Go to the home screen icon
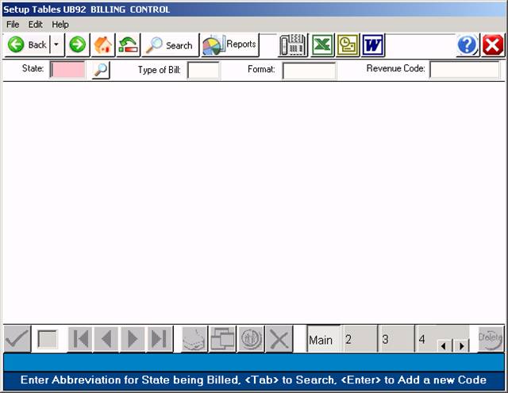This screenshot has height=393, width=508. click(x=102, y=45)
